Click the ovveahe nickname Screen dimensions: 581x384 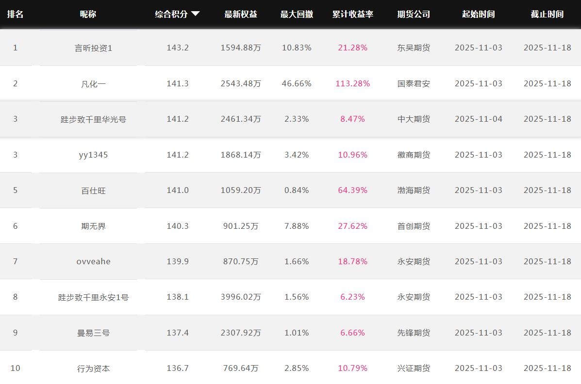93,261
